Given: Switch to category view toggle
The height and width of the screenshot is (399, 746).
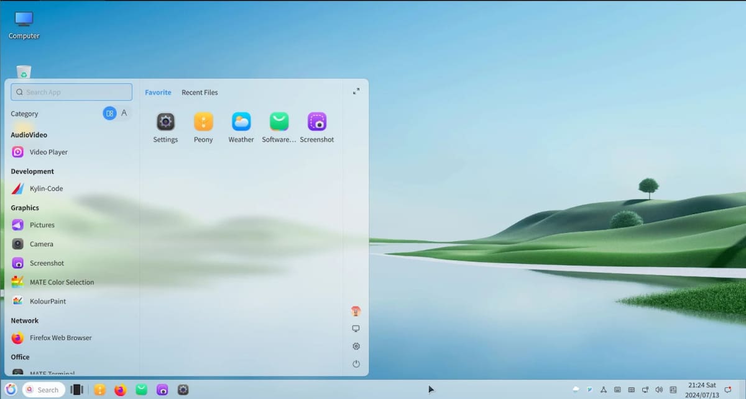Looking at the screenshot, I should point(109,114).
